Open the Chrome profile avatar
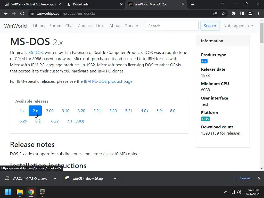This screenshot has width=264, height=198. point(250,13)
